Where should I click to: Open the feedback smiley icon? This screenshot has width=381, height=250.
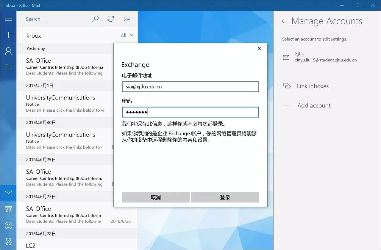(x=8, y=226)
